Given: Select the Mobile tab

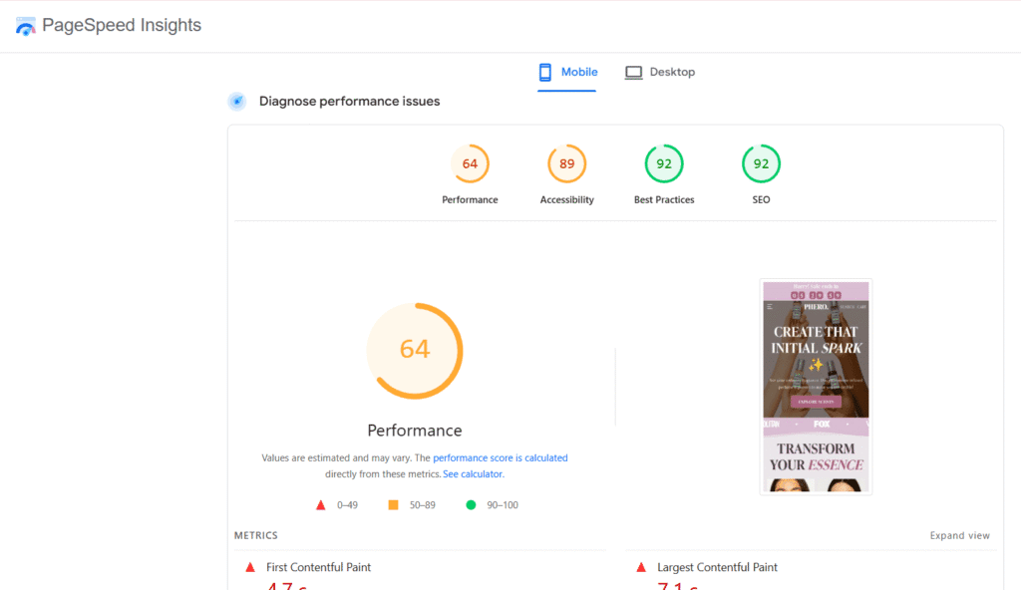Looking at the screenshot, I should coord(567,72).
